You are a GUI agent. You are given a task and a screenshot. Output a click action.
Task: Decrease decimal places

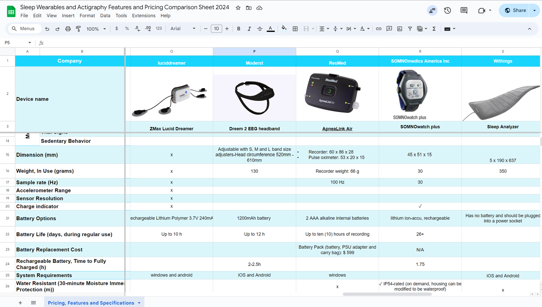point(138,28)
